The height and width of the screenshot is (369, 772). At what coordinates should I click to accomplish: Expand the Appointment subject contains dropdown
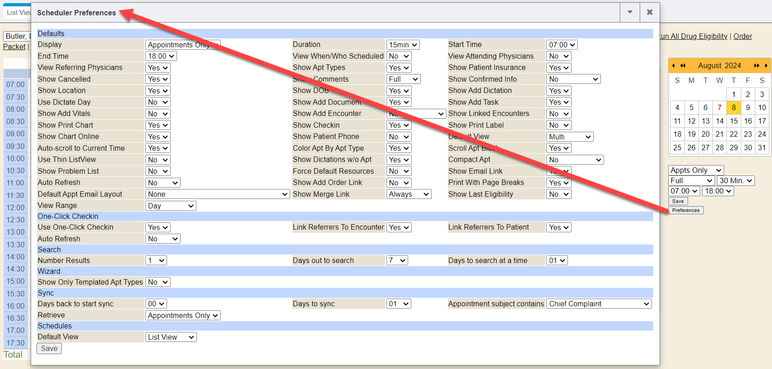(599, 304)
